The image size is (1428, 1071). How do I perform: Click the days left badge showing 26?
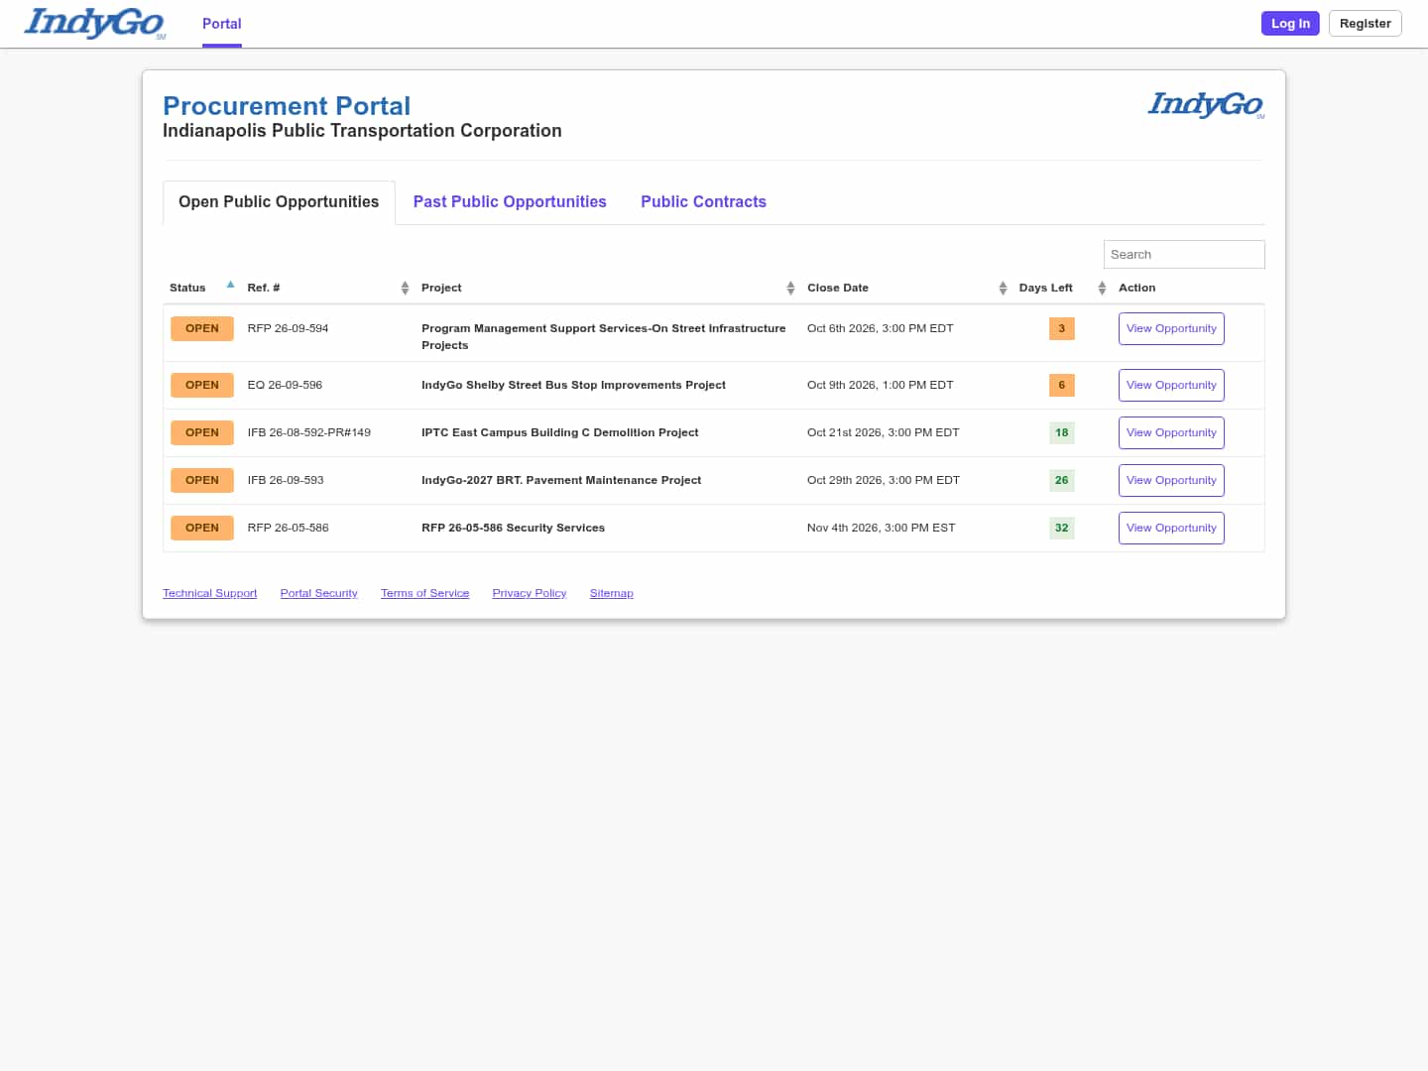(1061, 480)
